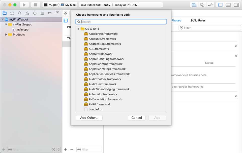Select AppleScriptKit.framework
242x153 pixels.
click(x=103, y=64)
